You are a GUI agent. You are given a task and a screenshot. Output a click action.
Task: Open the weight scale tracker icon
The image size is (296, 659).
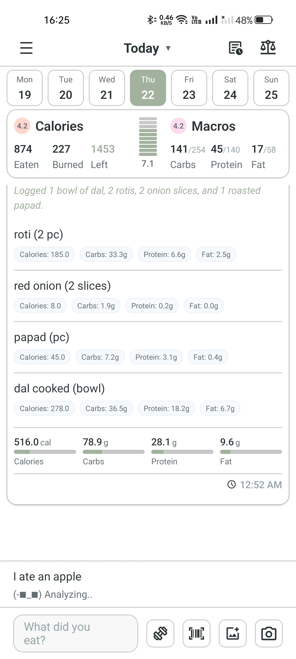coord(268,48)
